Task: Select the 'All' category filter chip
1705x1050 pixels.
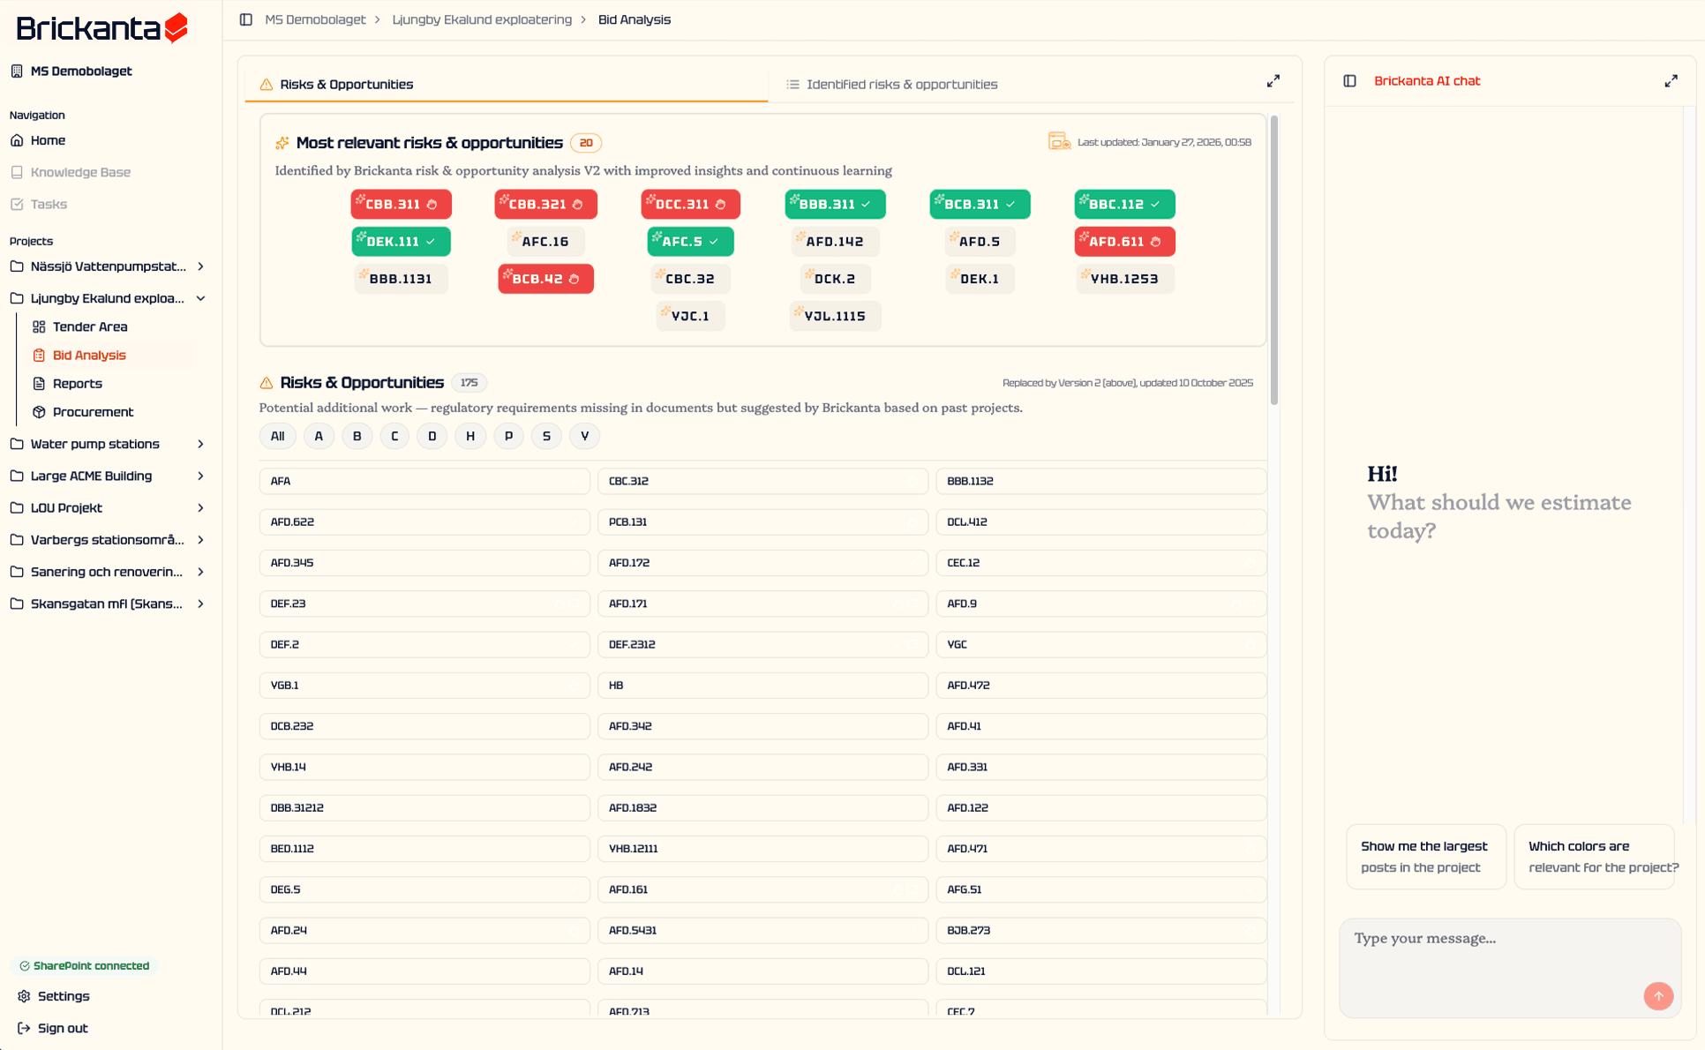Action: click(277, 436)
